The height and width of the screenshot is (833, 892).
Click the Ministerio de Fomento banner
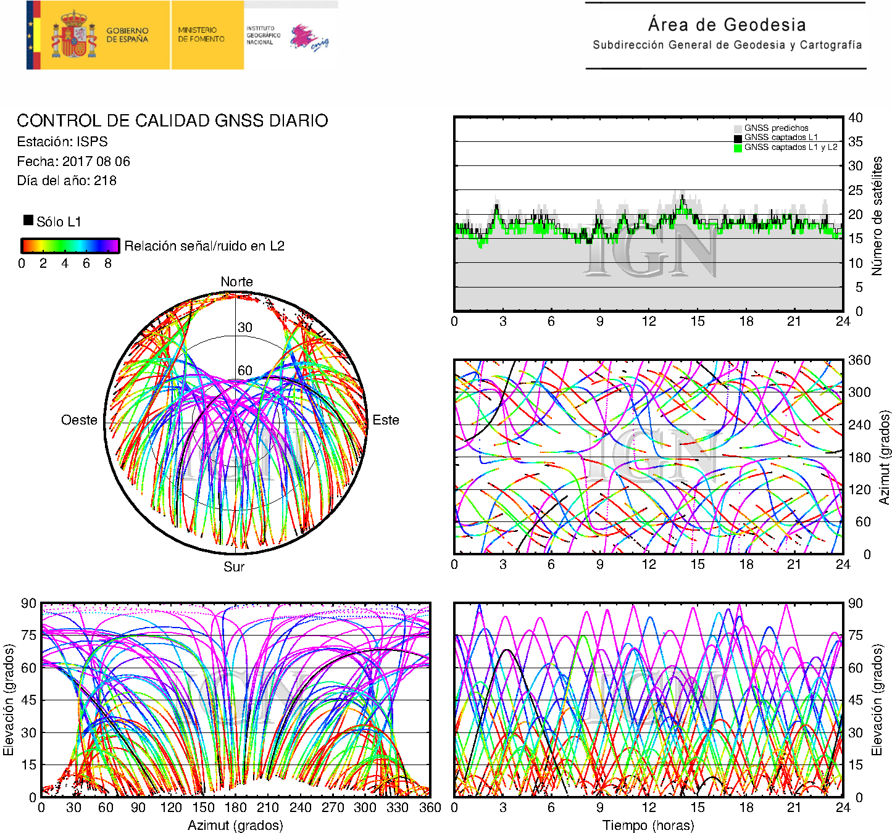tap(201, 35)
